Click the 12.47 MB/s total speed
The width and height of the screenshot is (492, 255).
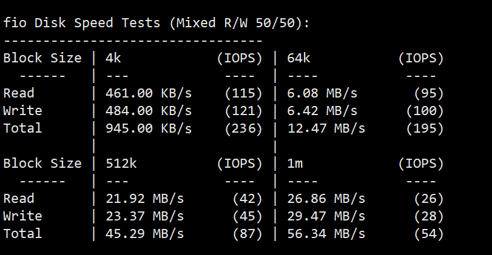pos(326,128)
